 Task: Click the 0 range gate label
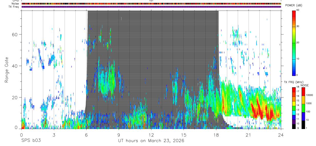16,127
